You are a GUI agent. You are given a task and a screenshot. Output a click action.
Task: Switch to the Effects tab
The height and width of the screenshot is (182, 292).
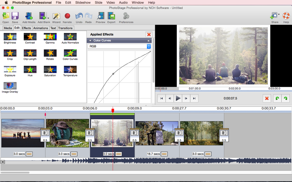pyautogui.click(x=26, y=28)
